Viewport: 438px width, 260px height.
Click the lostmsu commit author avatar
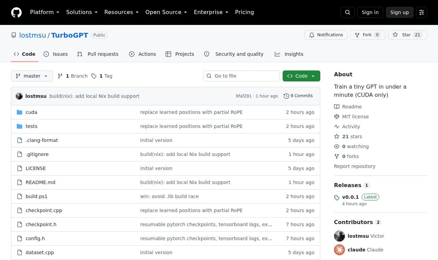[19, 96]
